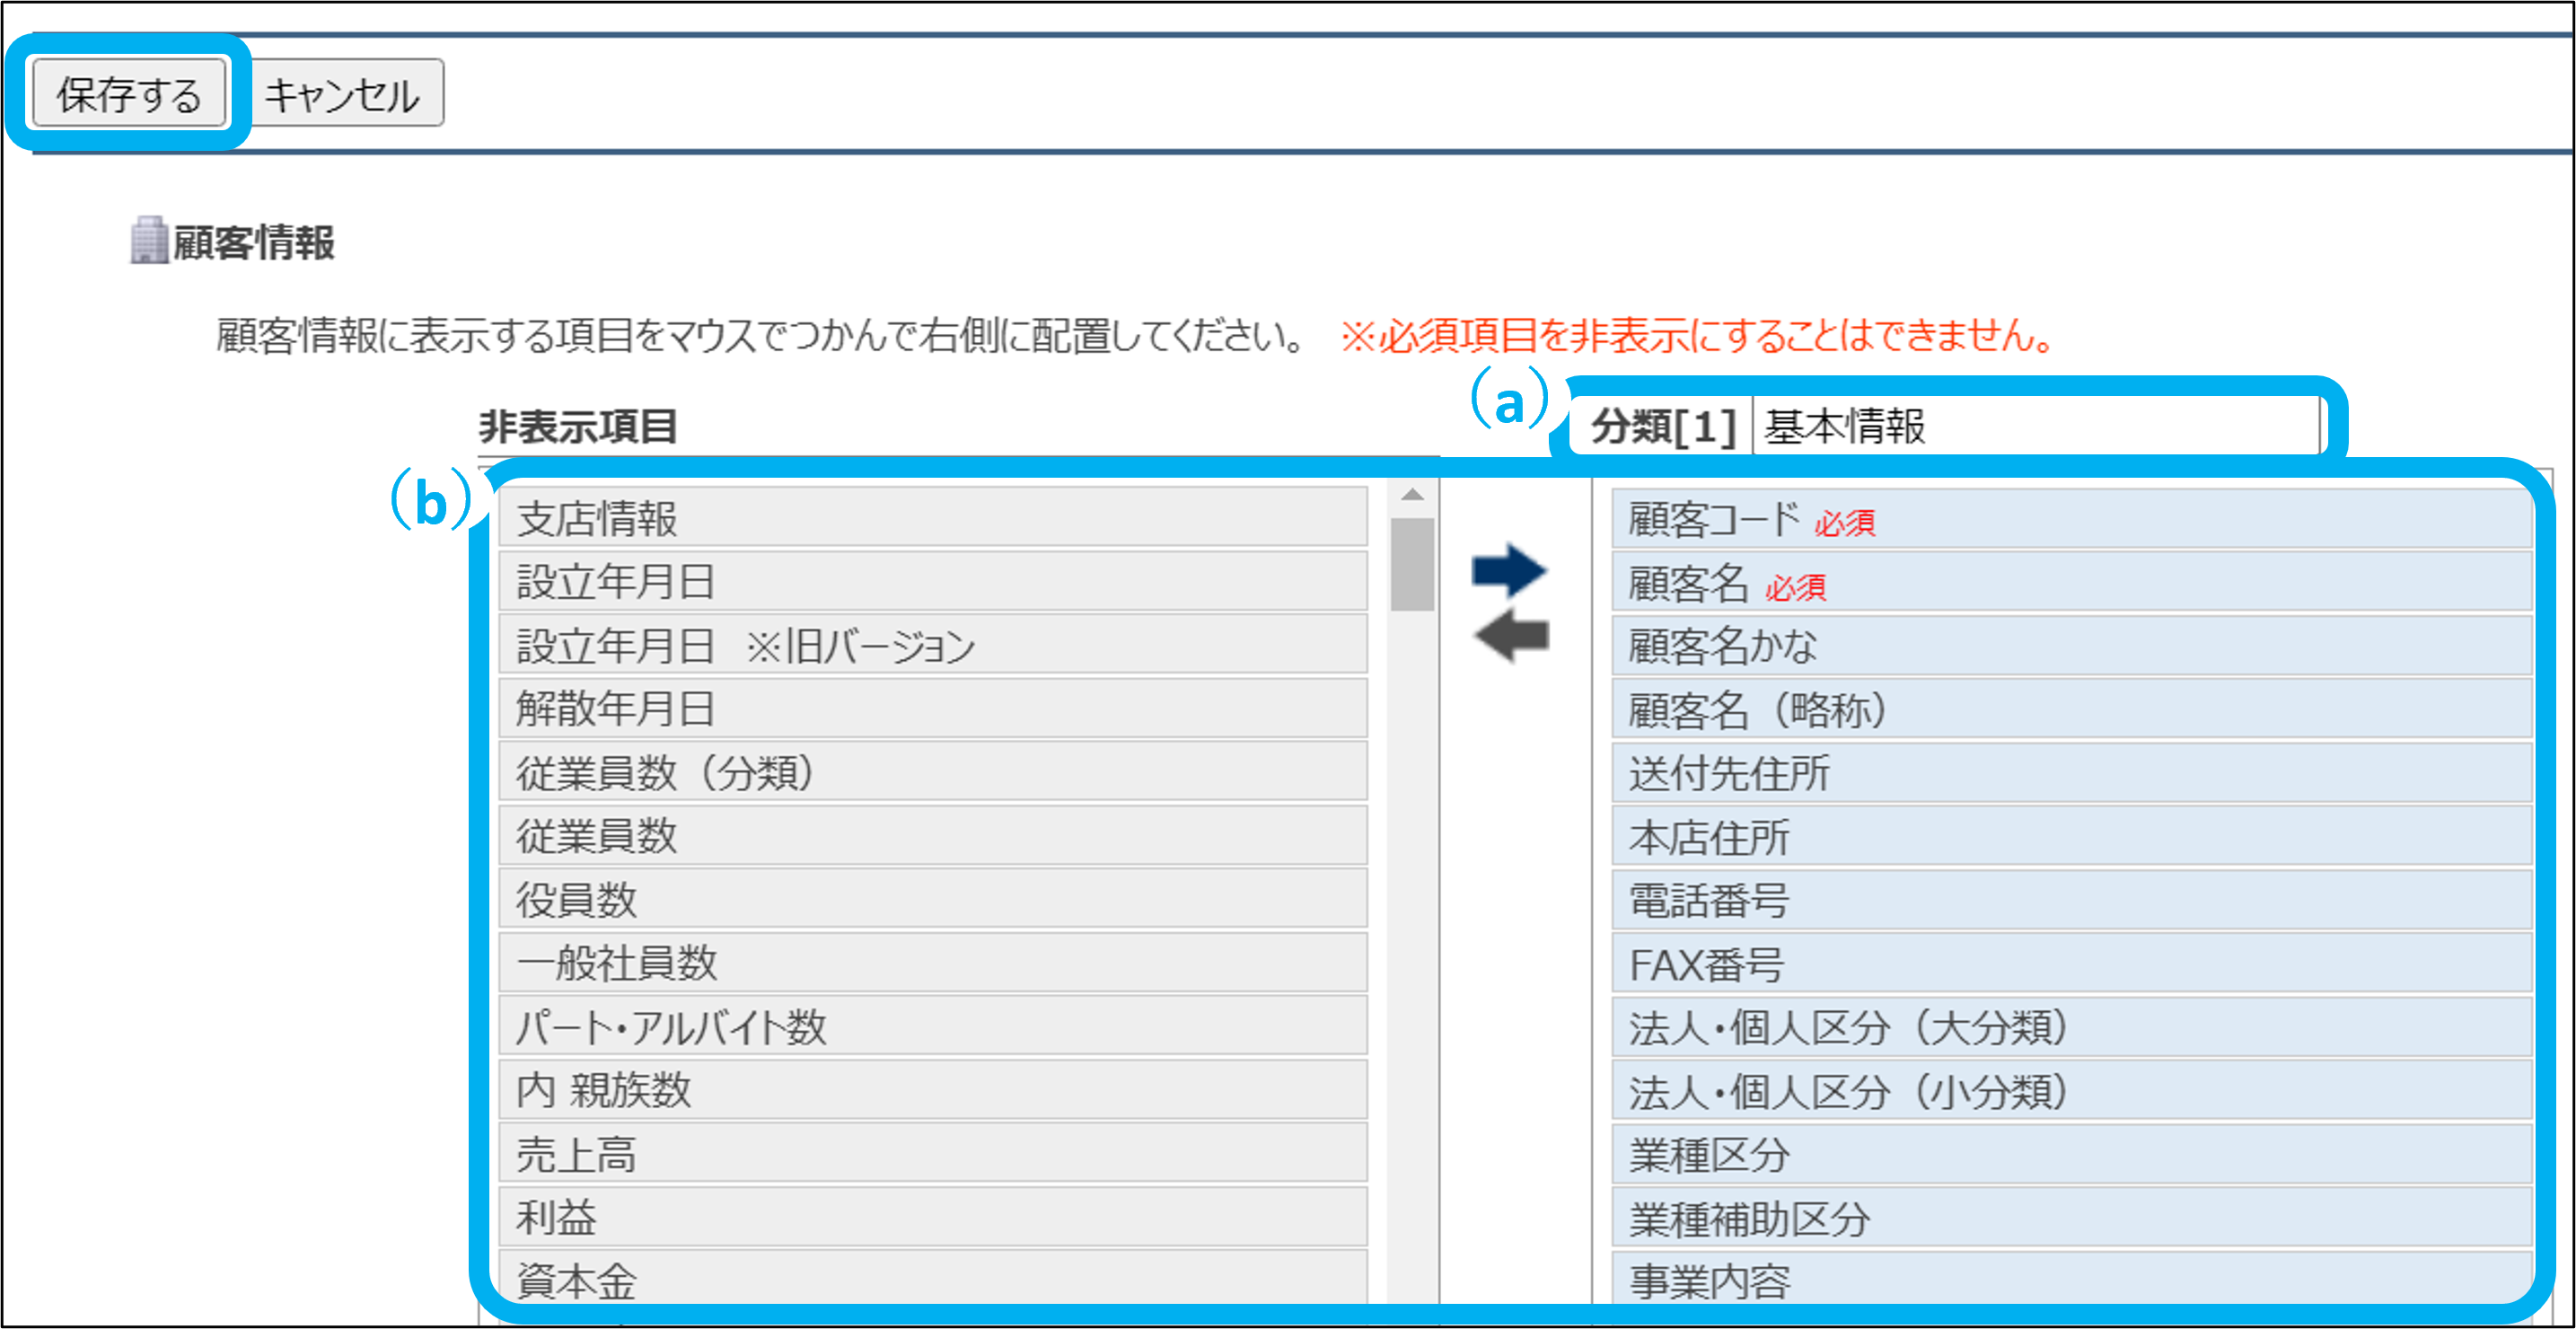This screenshot has height=1329, width=2576.
Task: Select 資本金 in hidden items
Action: tap(932, 1279)
